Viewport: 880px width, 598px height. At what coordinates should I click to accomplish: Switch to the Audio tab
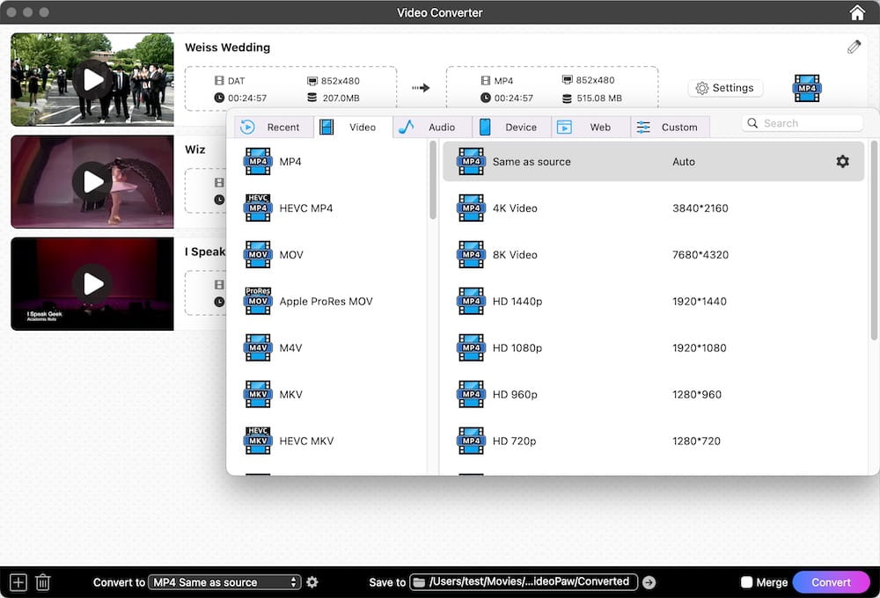[431, 127]
